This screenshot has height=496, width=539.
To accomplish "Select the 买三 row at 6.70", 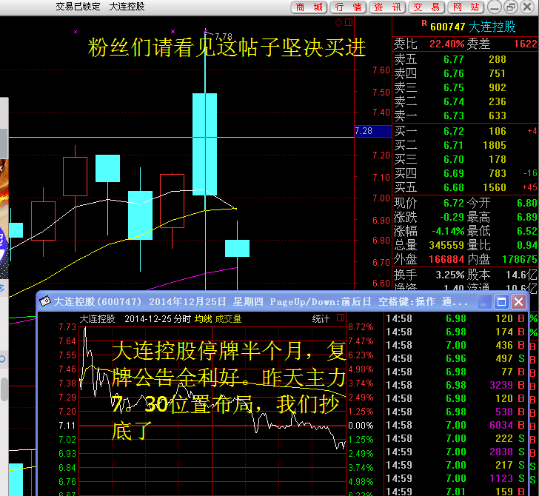I will coord(465,159).
